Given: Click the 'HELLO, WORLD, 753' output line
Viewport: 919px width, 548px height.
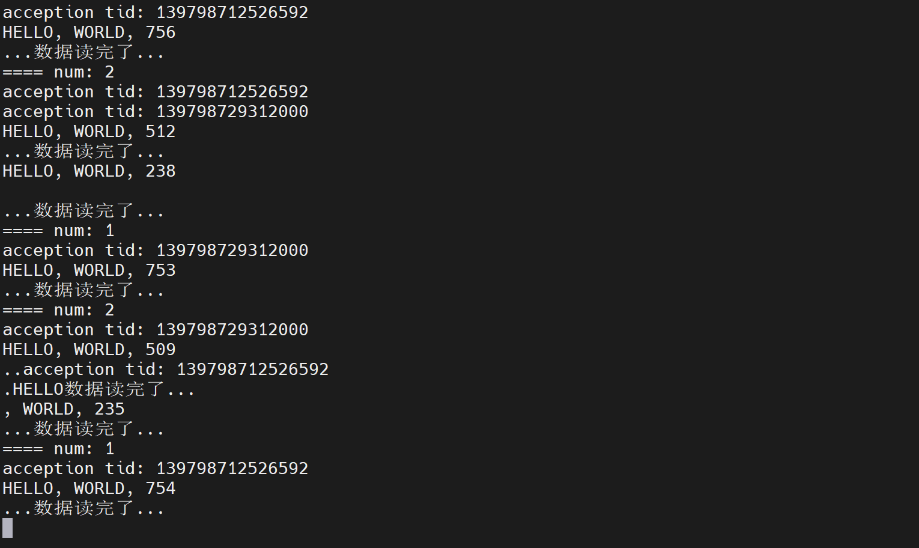Looking at the screenshot, I should pos(89,270).
